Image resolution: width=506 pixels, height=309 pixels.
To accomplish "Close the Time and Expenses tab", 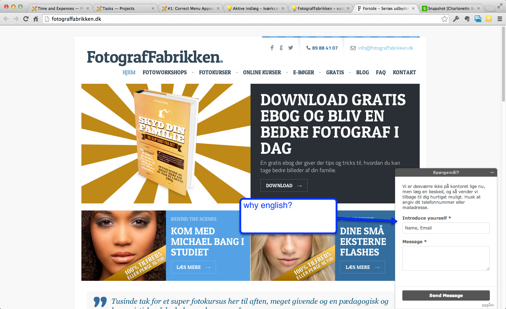I will coord(88,8).
